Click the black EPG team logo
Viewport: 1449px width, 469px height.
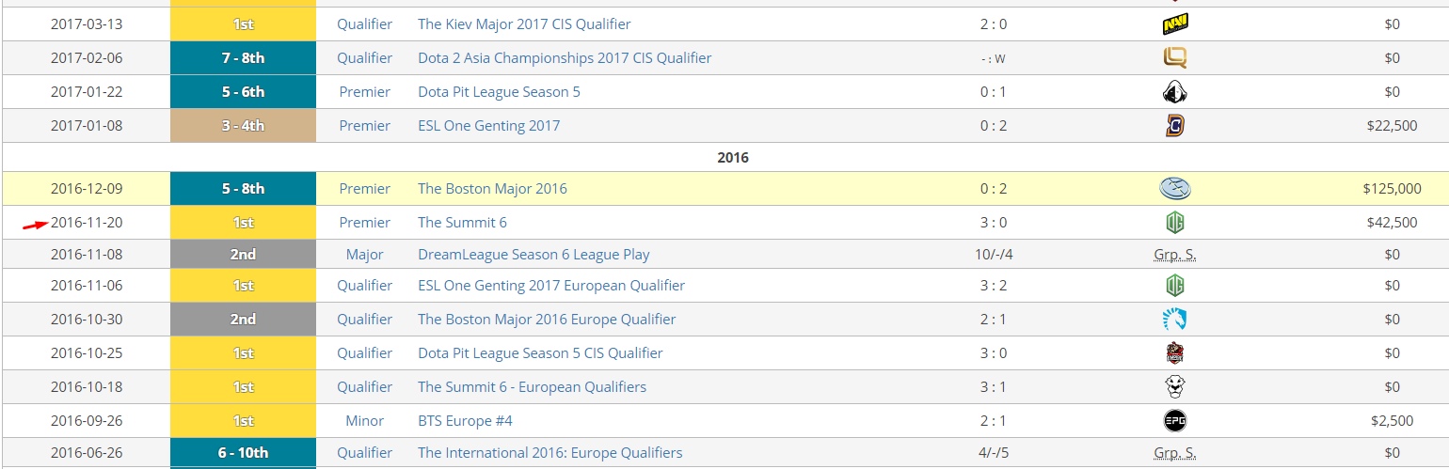[x=1174, y=421]
